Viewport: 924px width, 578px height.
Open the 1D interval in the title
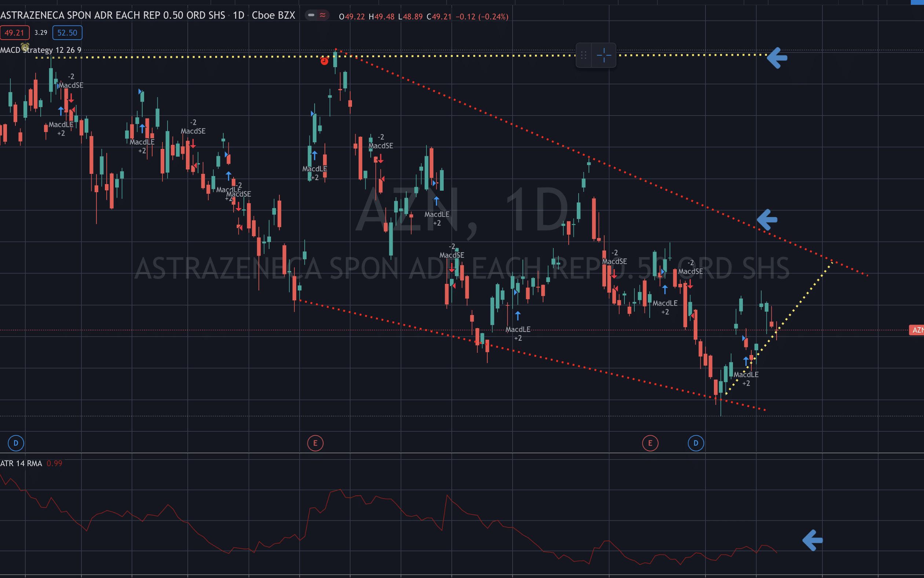[238, 15]
